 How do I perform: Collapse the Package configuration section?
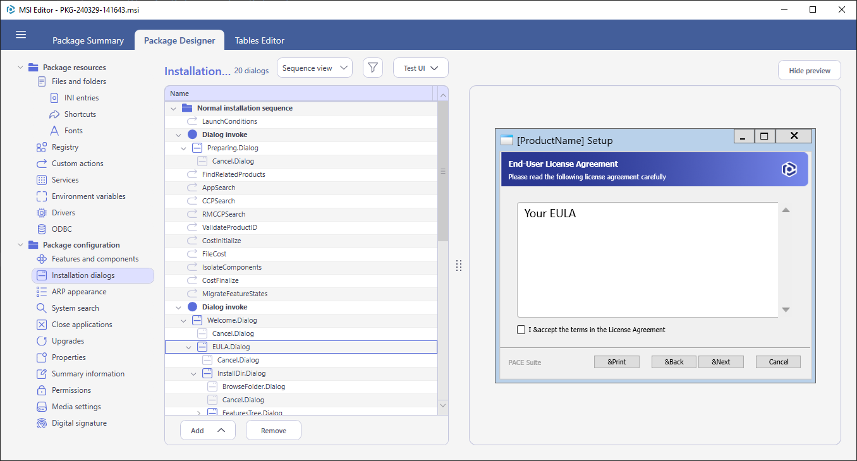21,245
